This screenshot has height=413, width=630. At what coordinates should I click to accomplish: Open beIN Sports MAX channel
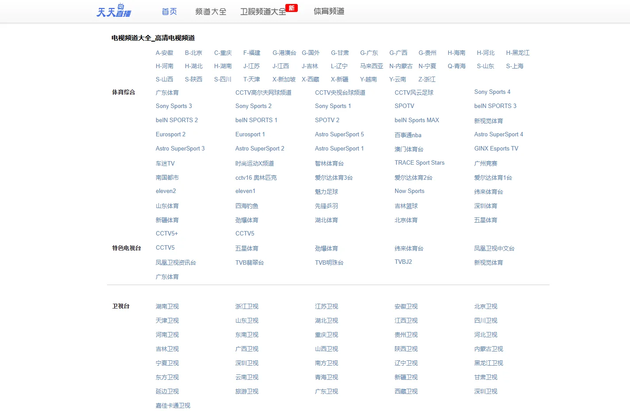(417, 120)
